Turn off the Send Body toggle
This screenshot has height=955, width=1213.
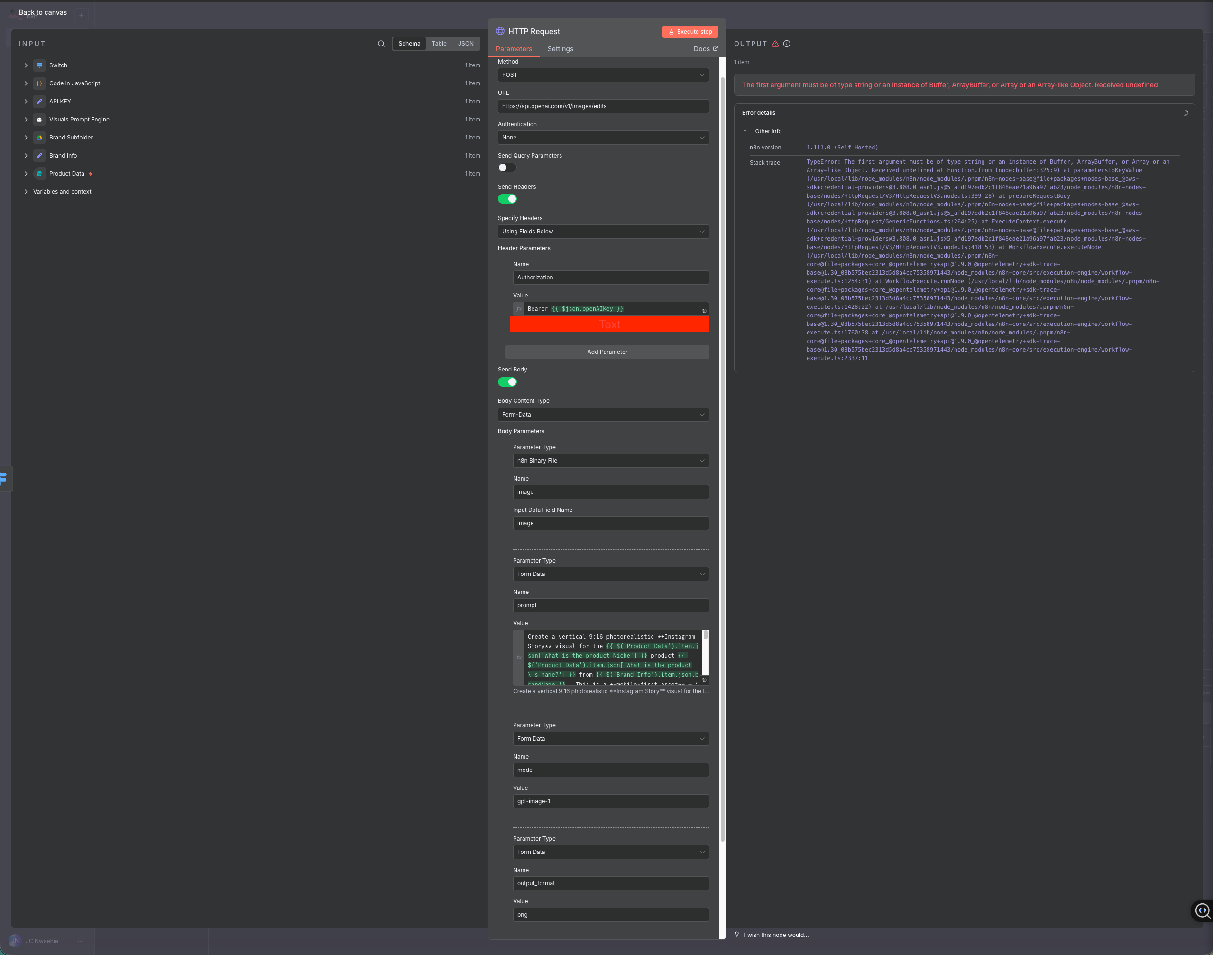(x=507, y=382)
